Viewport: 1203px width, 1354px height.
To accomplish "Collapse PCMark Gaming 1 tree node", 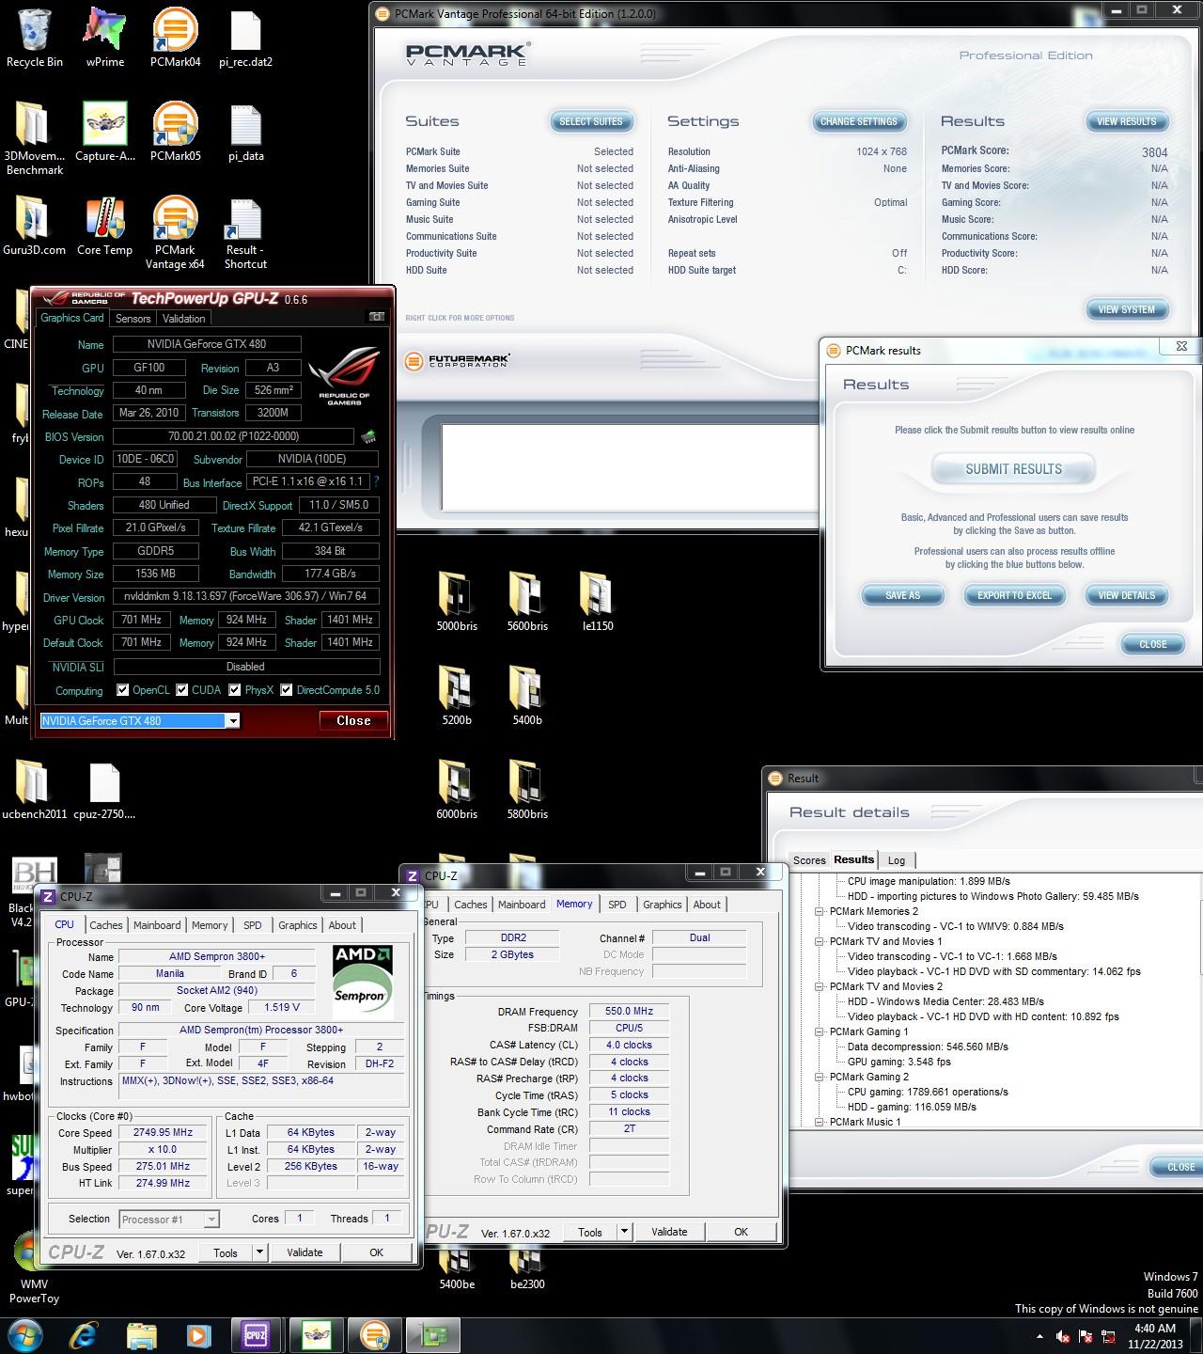I will coord(820,1031).
